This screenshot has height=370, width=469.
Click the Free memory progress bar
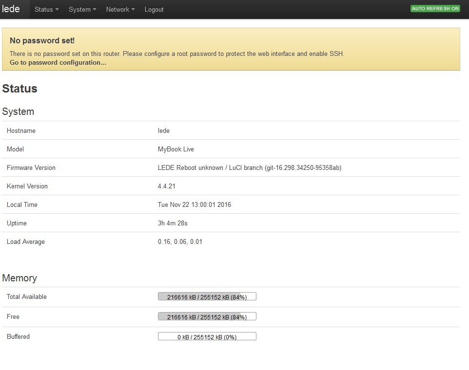tap(207, 316)
